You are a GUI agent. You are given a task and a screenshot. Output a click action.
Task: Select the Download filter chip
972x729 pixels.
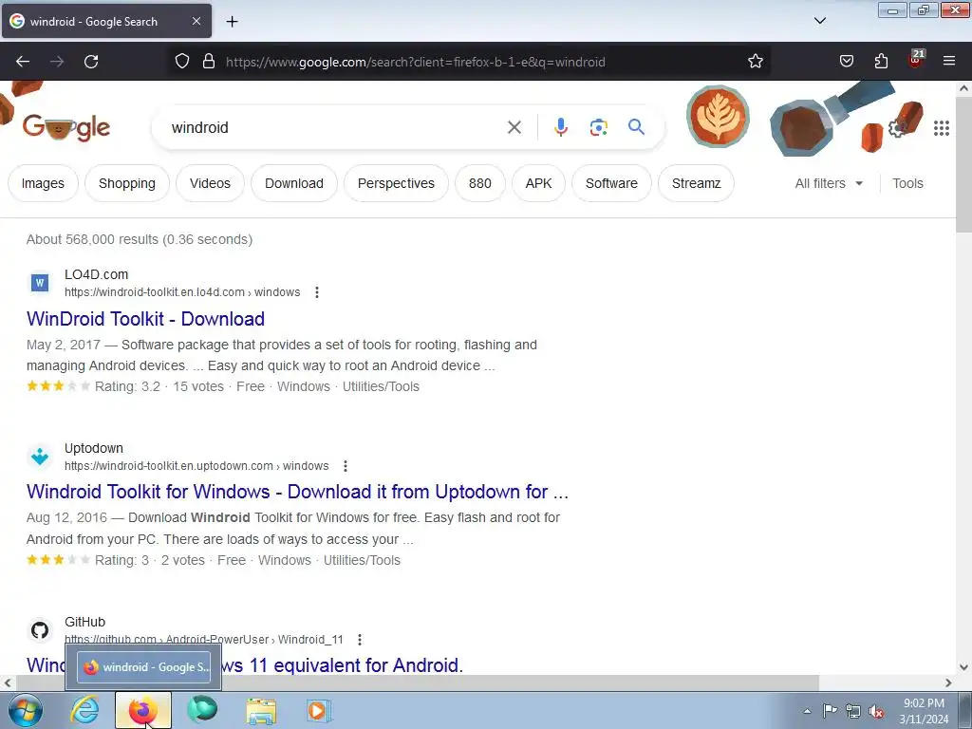[x=294, y=183]
